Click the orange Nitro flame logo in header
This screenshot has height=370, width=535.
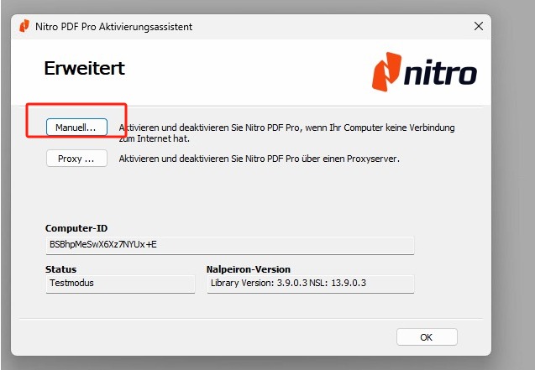(x=388, y=74)
